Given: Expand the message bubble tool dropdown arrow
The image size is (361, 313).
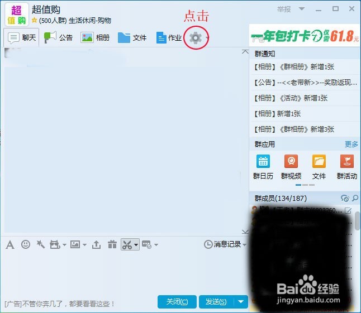Looking at the screenshot, I should click(x=156, y=245).
